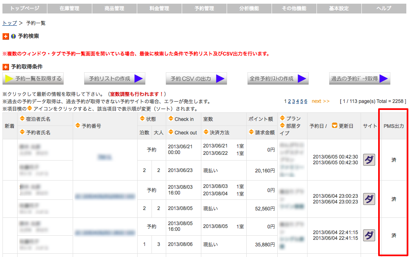The height and width of the screenshot is (257, 410).
Task: Go to results page 2
Action: coord(290,101)
